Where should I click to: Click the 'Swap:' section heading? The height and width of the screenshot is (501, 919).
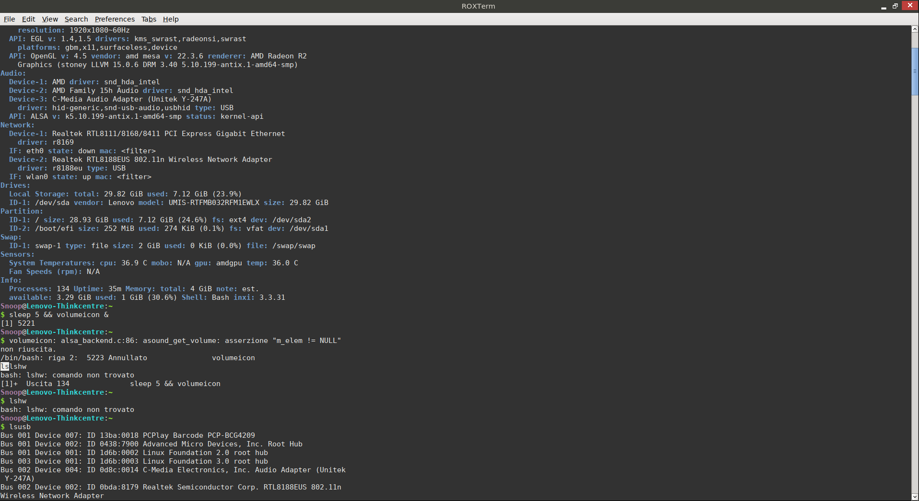[x=11, y=237]
